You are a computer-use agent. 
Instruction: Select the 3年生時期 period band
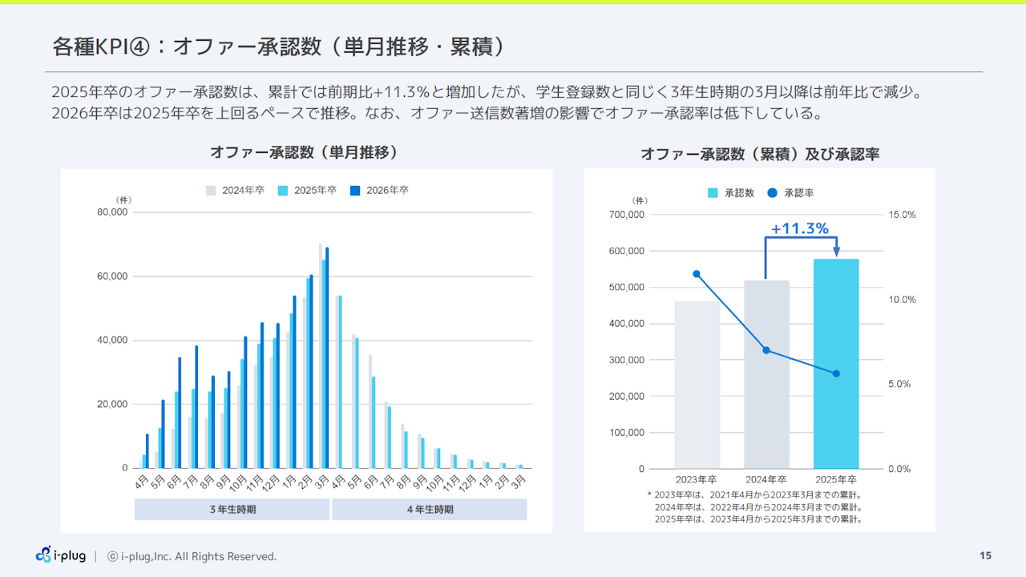tap(232, 510)
